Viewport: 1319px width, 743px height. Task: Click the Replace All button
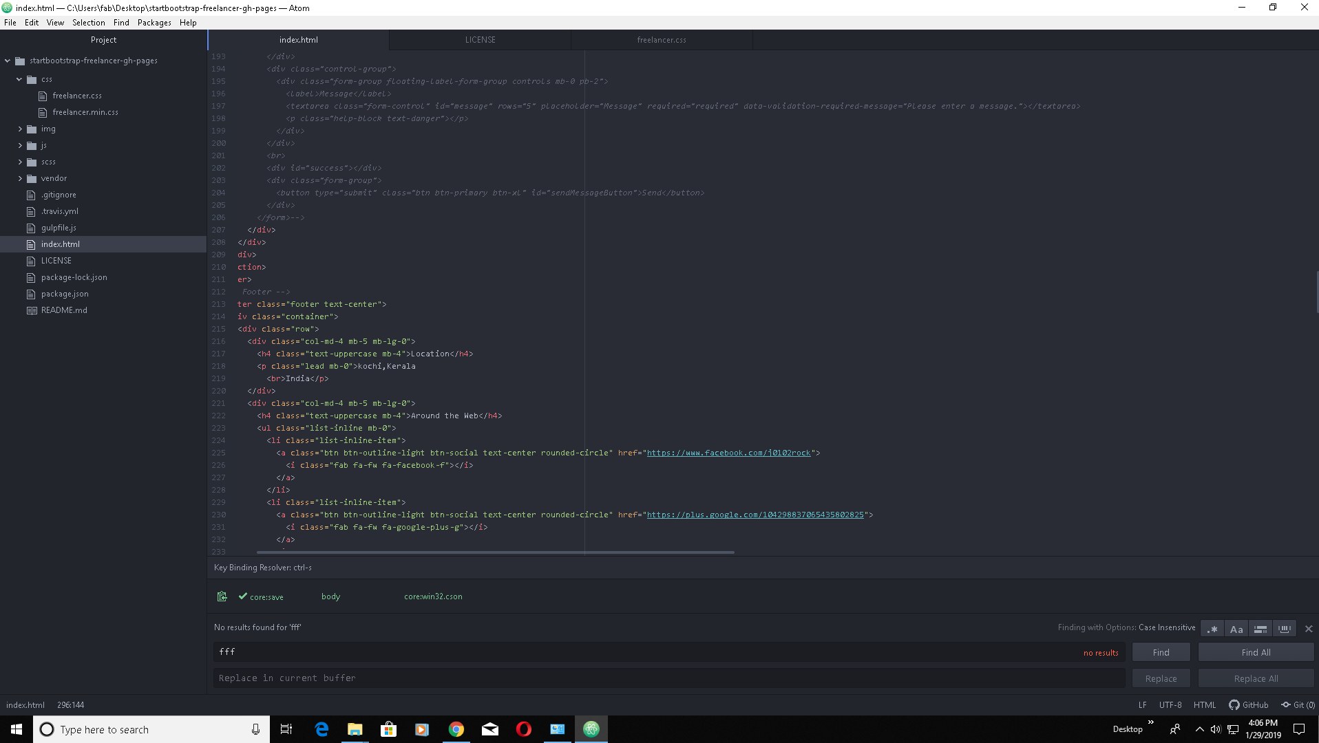pos(1256,678)
